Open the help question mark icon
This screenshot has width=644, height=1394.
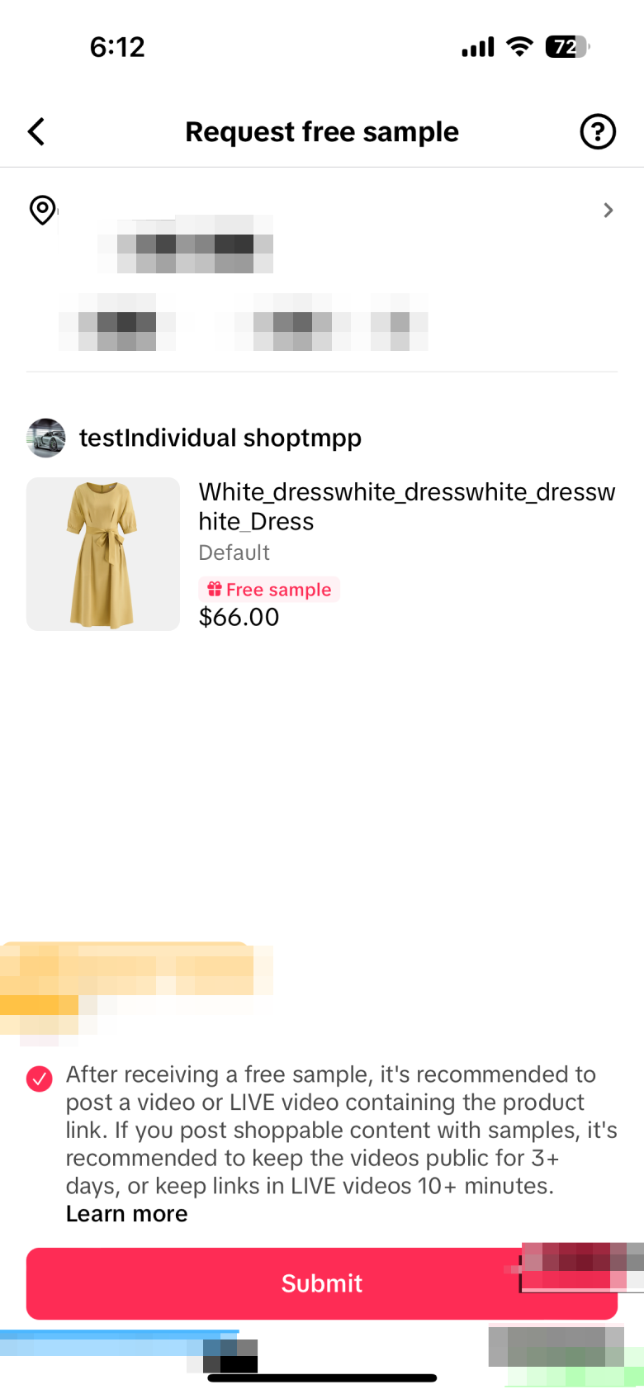(598, 131)
